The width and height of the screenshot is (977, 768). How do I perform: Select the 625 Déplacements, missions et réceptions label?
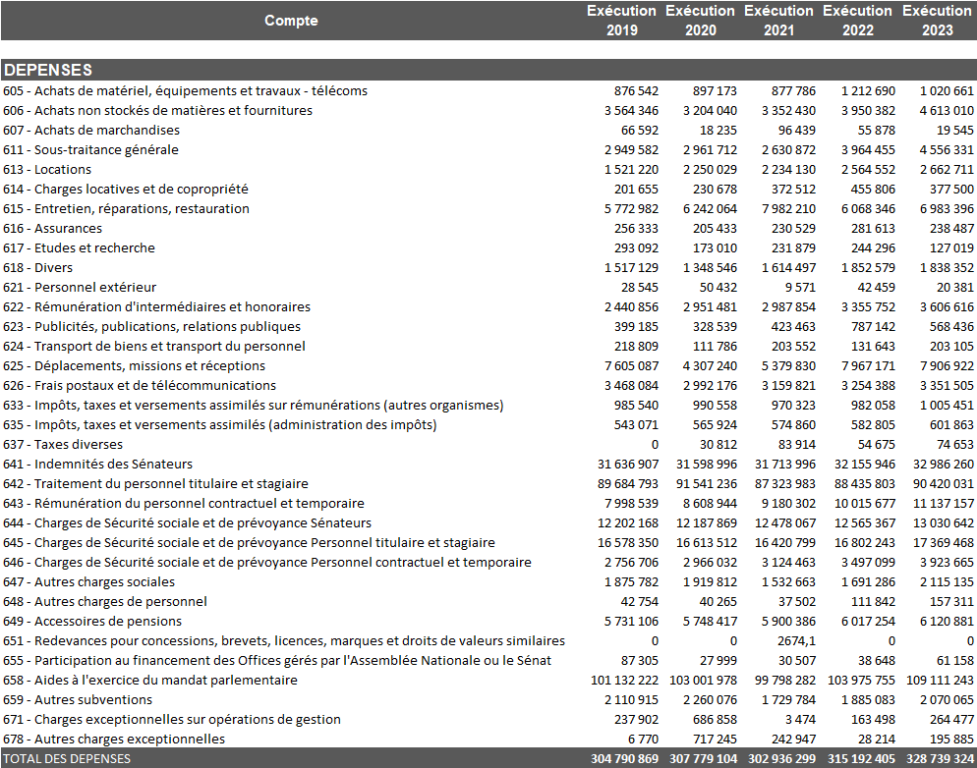(134, 365)
